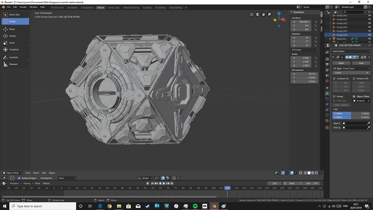
Task: Open the timeline Playback menu button
Action: (x=16, y=183)
